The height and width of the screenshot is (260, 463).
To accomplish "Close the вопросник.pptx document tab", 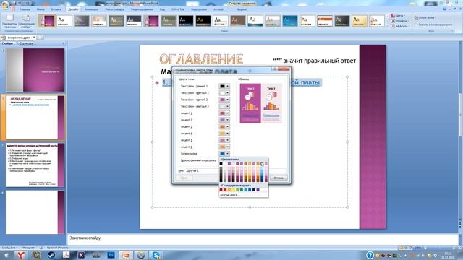I will tap(34, 38).
